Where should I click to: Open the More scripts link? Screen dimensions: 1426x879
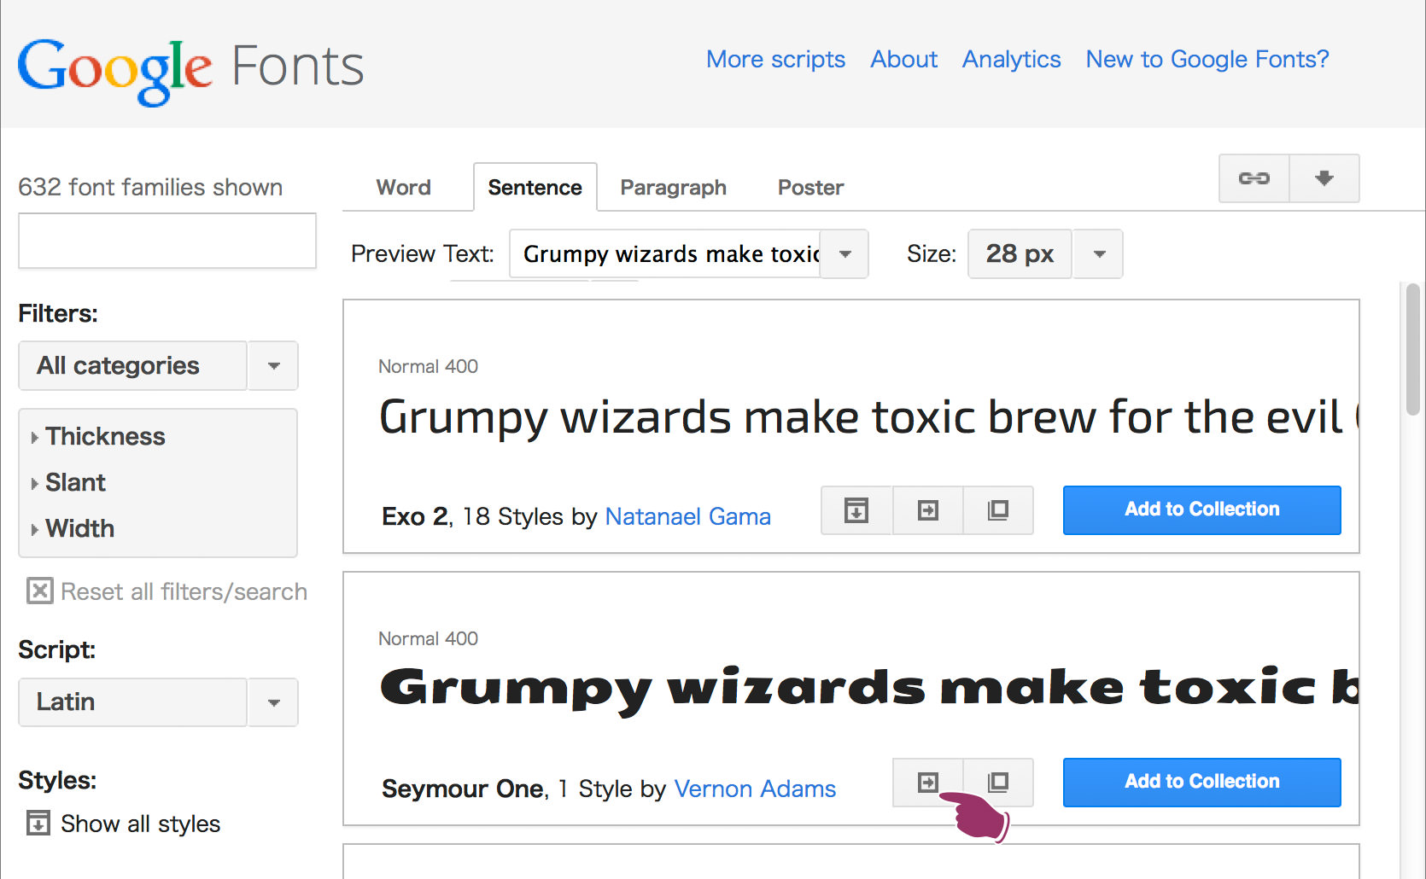775,59
